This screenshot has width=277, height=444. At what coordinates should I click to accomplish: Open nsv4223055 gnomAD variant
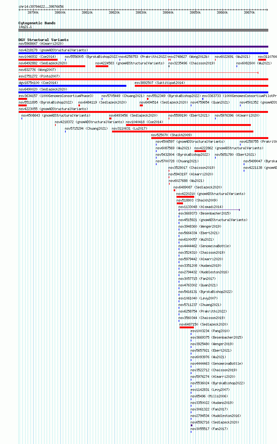tap(143, 112)
